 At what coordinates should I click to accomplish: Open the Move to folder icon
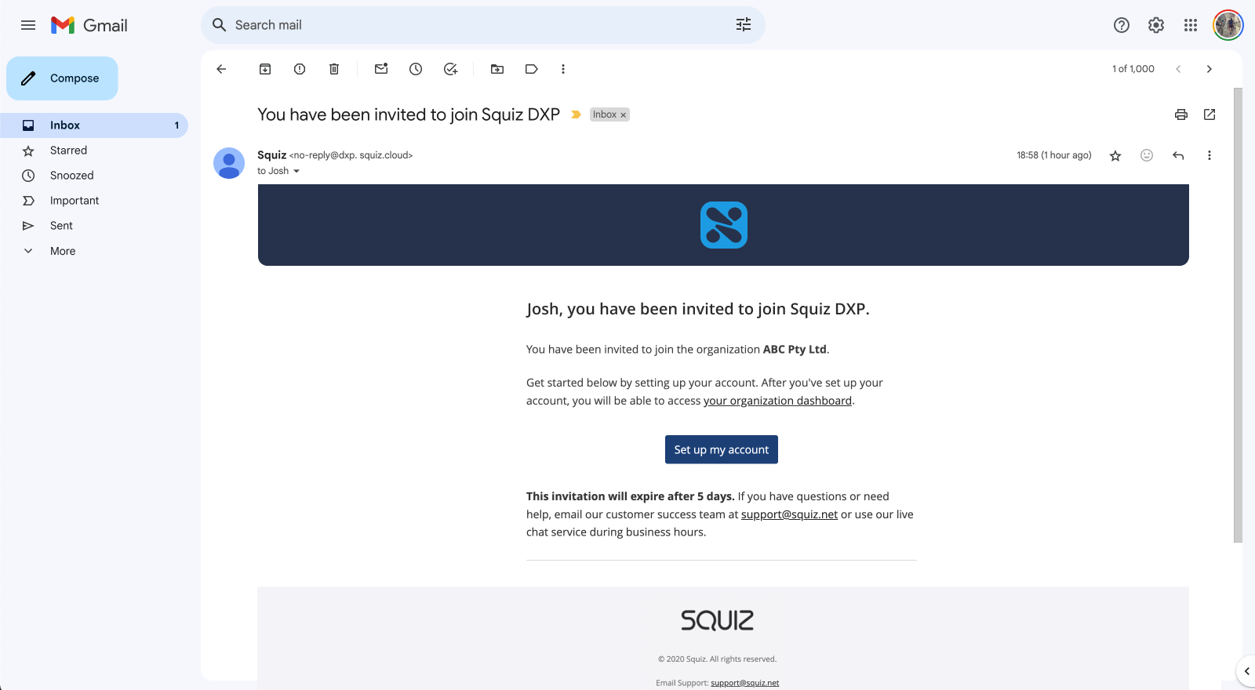tap(497, 69)
